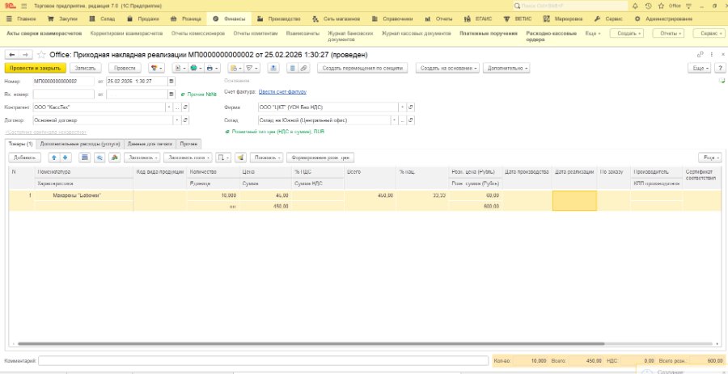Open the Закупки section menu
The image size is (728, 374).
pos(62,19)
